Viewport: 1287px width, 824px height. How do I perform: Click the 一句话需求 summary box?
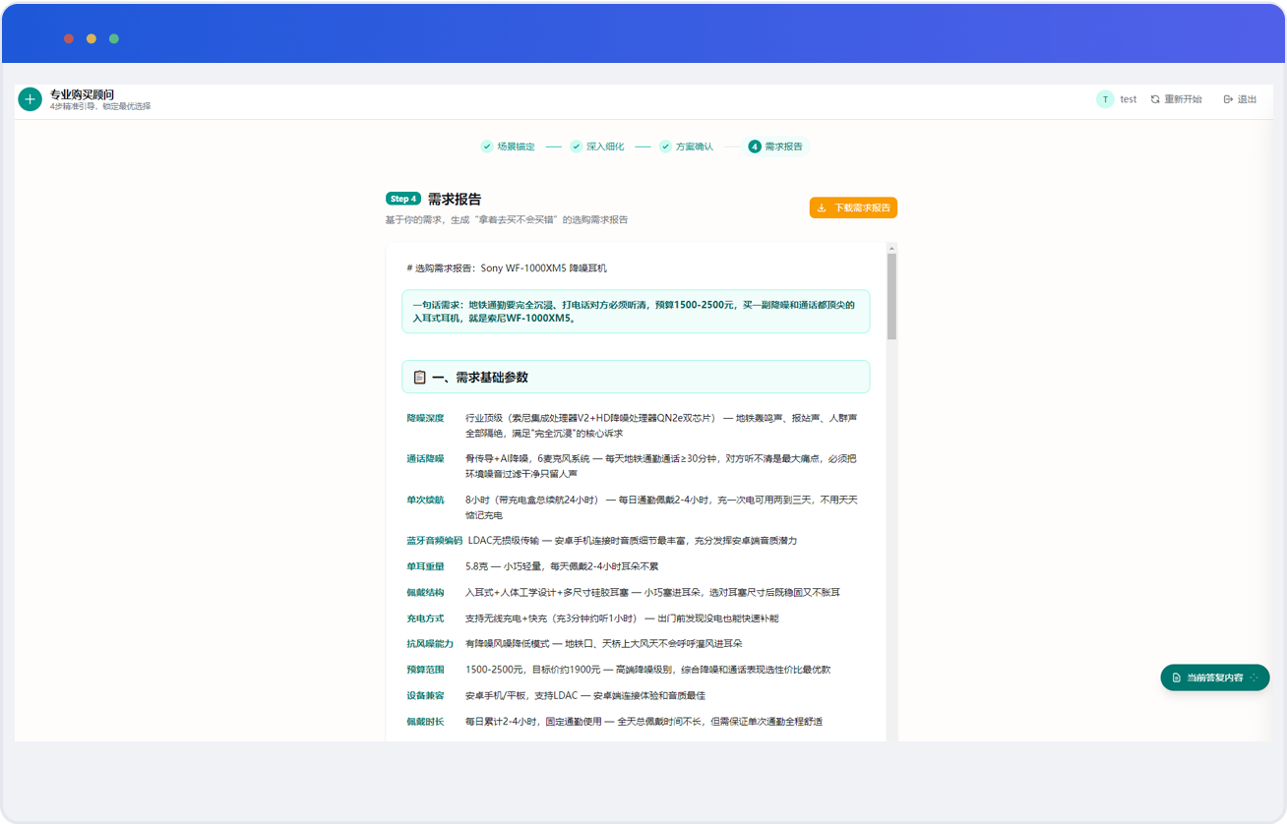point(636,312)
